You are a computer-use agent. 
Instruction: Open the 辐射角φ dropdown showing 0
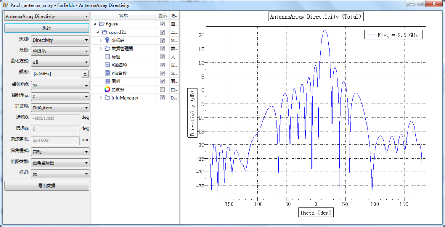coord(60,97)
